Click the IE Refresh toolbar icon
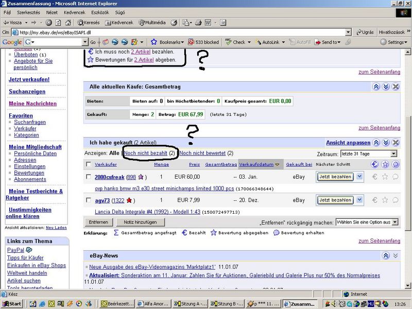The image size is (412, 309). tap(58, 23)
